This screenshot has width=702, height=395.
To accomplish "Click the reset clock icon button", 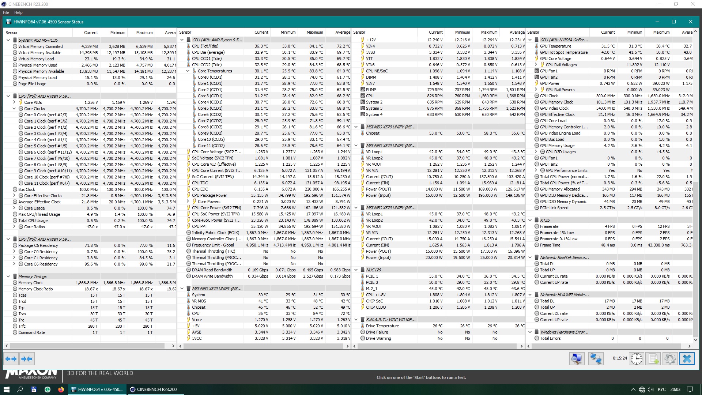I will (x=636, y=359).
